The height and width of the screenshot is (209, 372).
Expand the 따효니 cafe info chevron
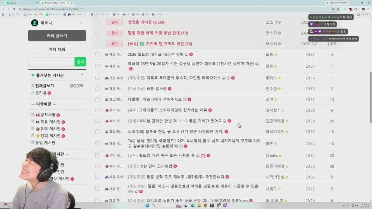pos(81,23)
